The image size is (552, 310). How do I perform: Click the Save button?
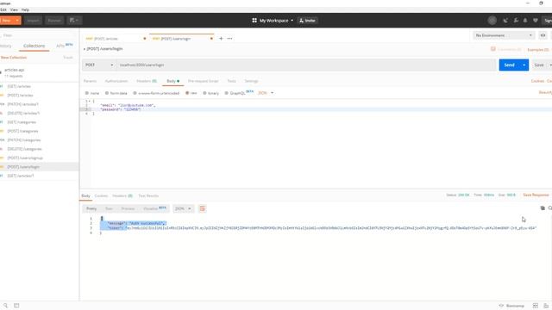(539, 65)
